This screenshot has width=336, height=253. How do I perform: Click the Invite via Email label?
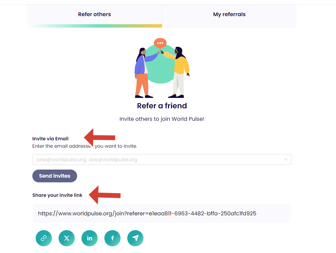point(51,139)
